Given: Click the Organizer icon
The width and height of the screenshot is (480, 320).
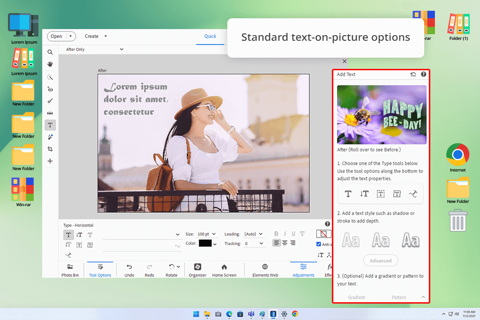Looking at the screenshot, I should [x=197, y=269].
